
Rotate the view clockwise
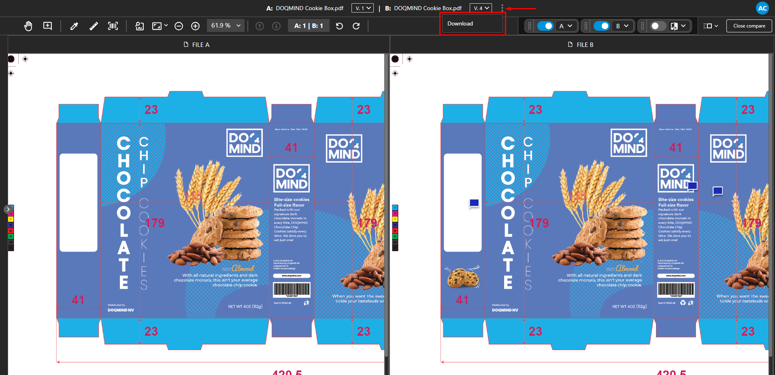[x=356, y=26]
